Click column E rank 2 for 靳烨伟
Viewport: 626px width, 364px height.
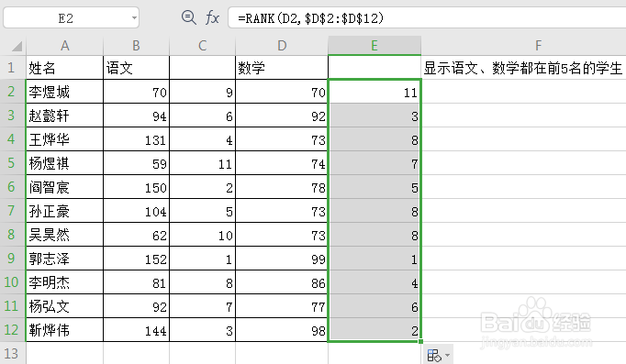click(x=374, y=330)
